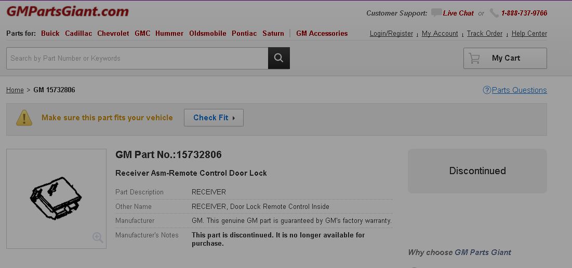Click the question mark icon by Parts Questions
572x268 pixels.
[x=487, y=90]
